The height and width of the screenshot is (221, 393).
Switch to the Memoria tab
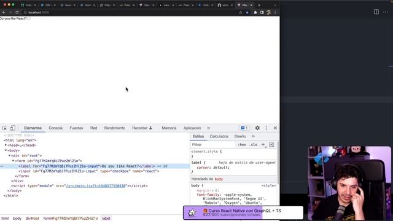pos(169,128)
